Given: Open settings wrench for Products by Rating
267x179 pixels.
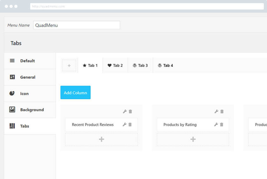Looking at the screenshot, I should 216,125.
